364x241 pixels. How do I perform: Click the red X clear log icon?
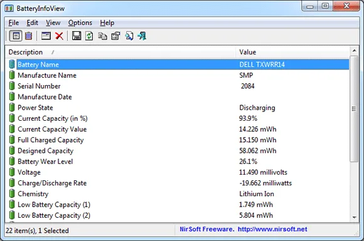pos(59,36)
